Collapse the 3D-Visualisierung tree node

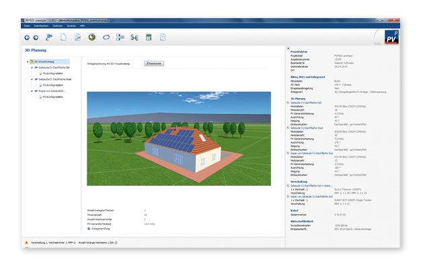pyautogui.click(x=28, y=62)
